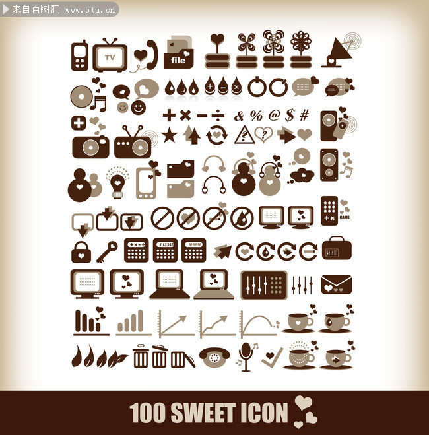This screenshot has width=429, height=435.
Task: Select the dark headphones with hearts icon
Action: pos(214,185)
